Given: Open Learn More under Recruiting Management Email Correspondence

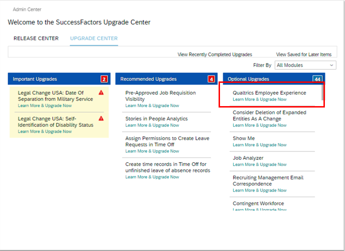Looking at the screenshot, I should [x=260, y=190].
